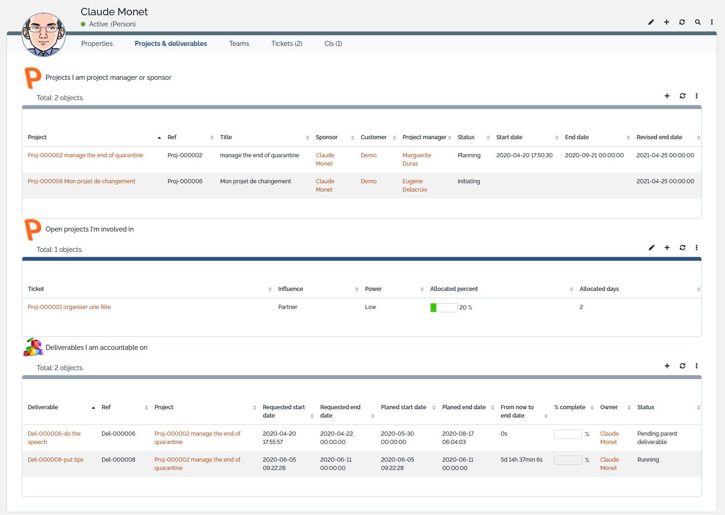Open the search magnifier icon in the header

coord(698,22)
